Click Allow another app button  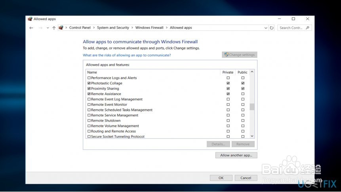point(236,155)
